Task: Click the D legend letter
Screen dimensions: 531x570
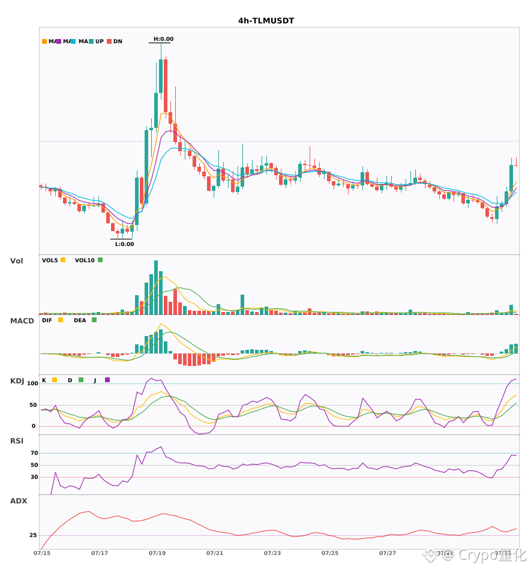Action: (x=70, y=380)
